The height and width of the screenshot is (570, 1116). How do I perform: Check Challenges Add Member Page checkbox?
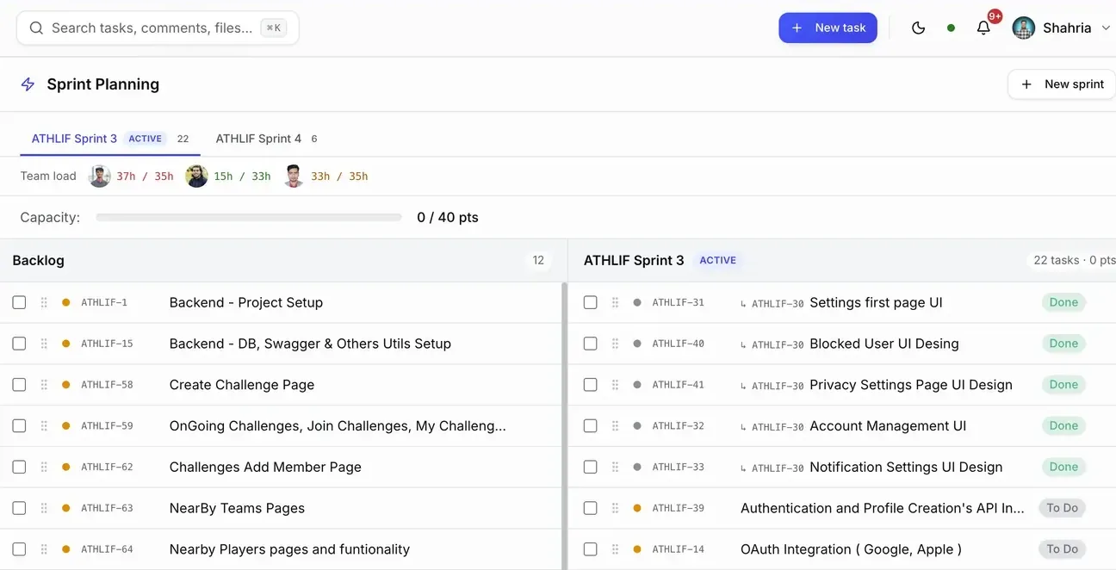19,467
